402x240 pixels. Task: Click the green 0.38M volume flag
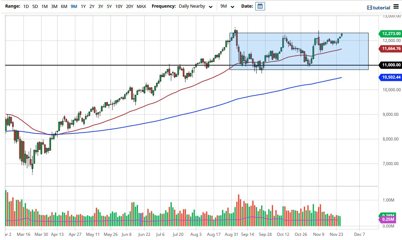tap(389, 215)
